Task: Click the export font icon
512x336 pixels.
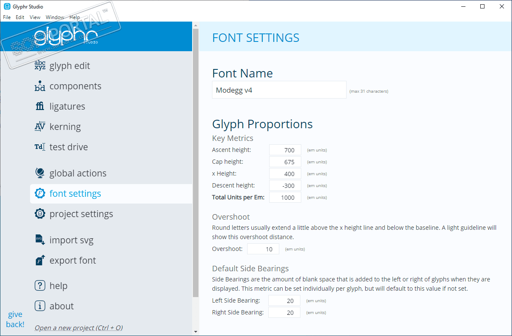Action: 40,260
